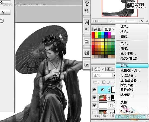Choose 色彩平衡... from the menu

click(x=128, y=53)
